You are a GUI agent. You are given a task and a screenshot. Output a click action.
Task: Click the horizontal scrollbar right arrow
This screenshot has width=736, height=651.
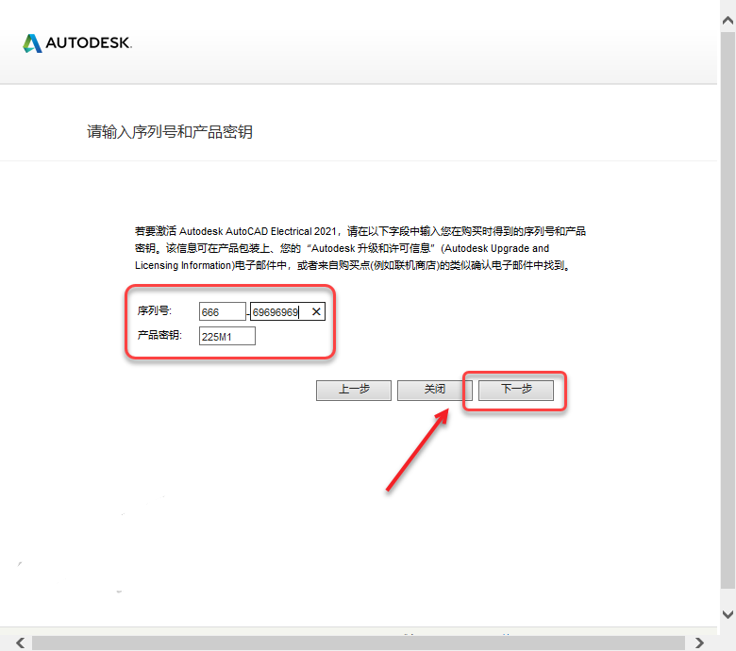[699, 643]
